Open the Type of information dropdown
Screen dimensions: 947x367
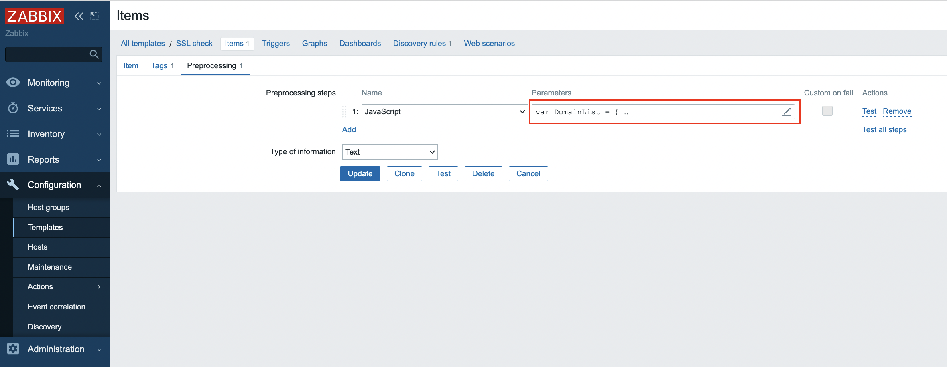[390, 152]
